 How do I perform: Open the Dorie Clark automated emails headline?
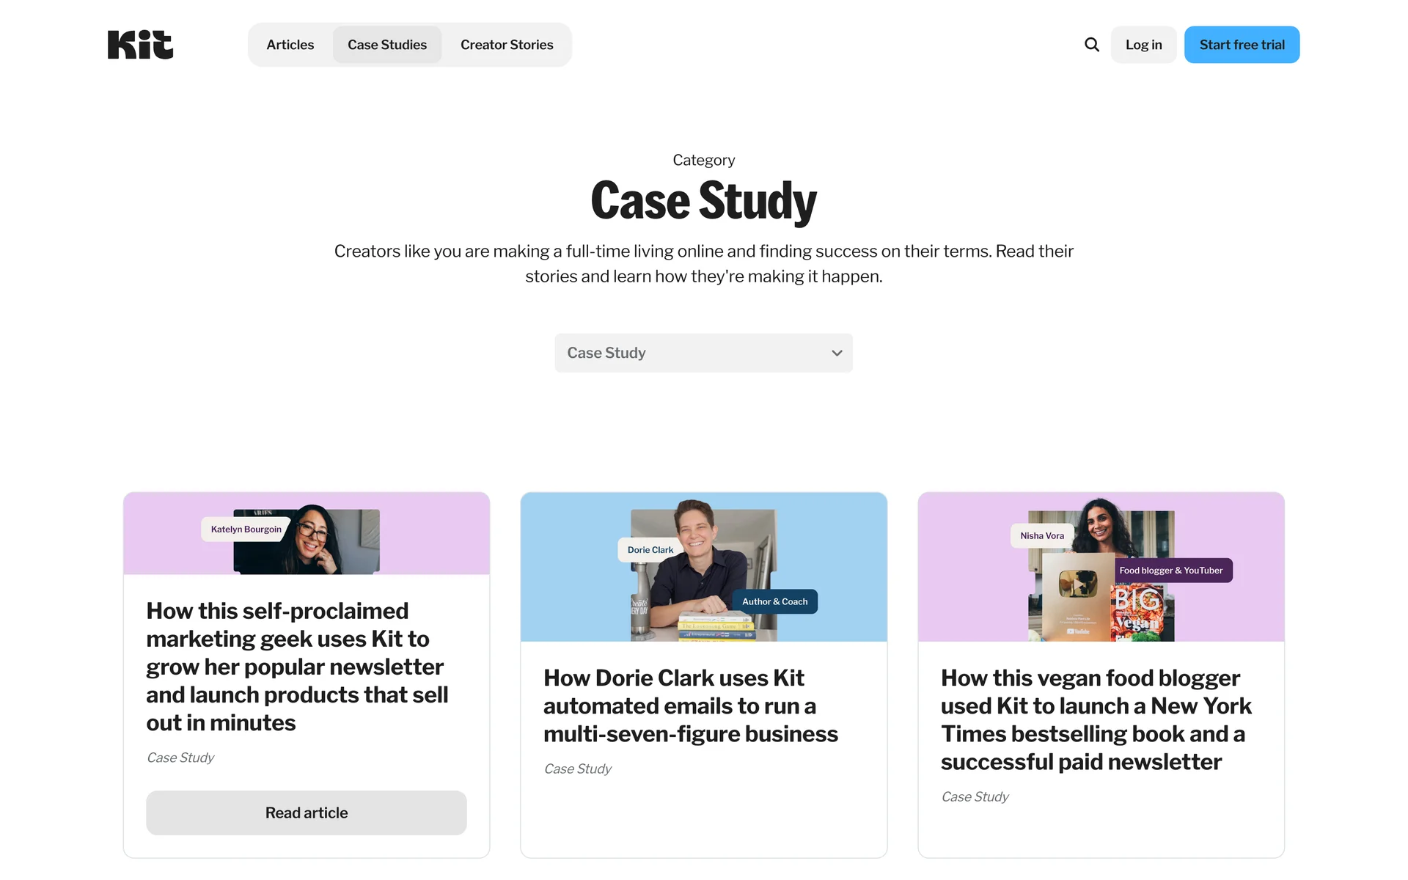pos(690,705)
